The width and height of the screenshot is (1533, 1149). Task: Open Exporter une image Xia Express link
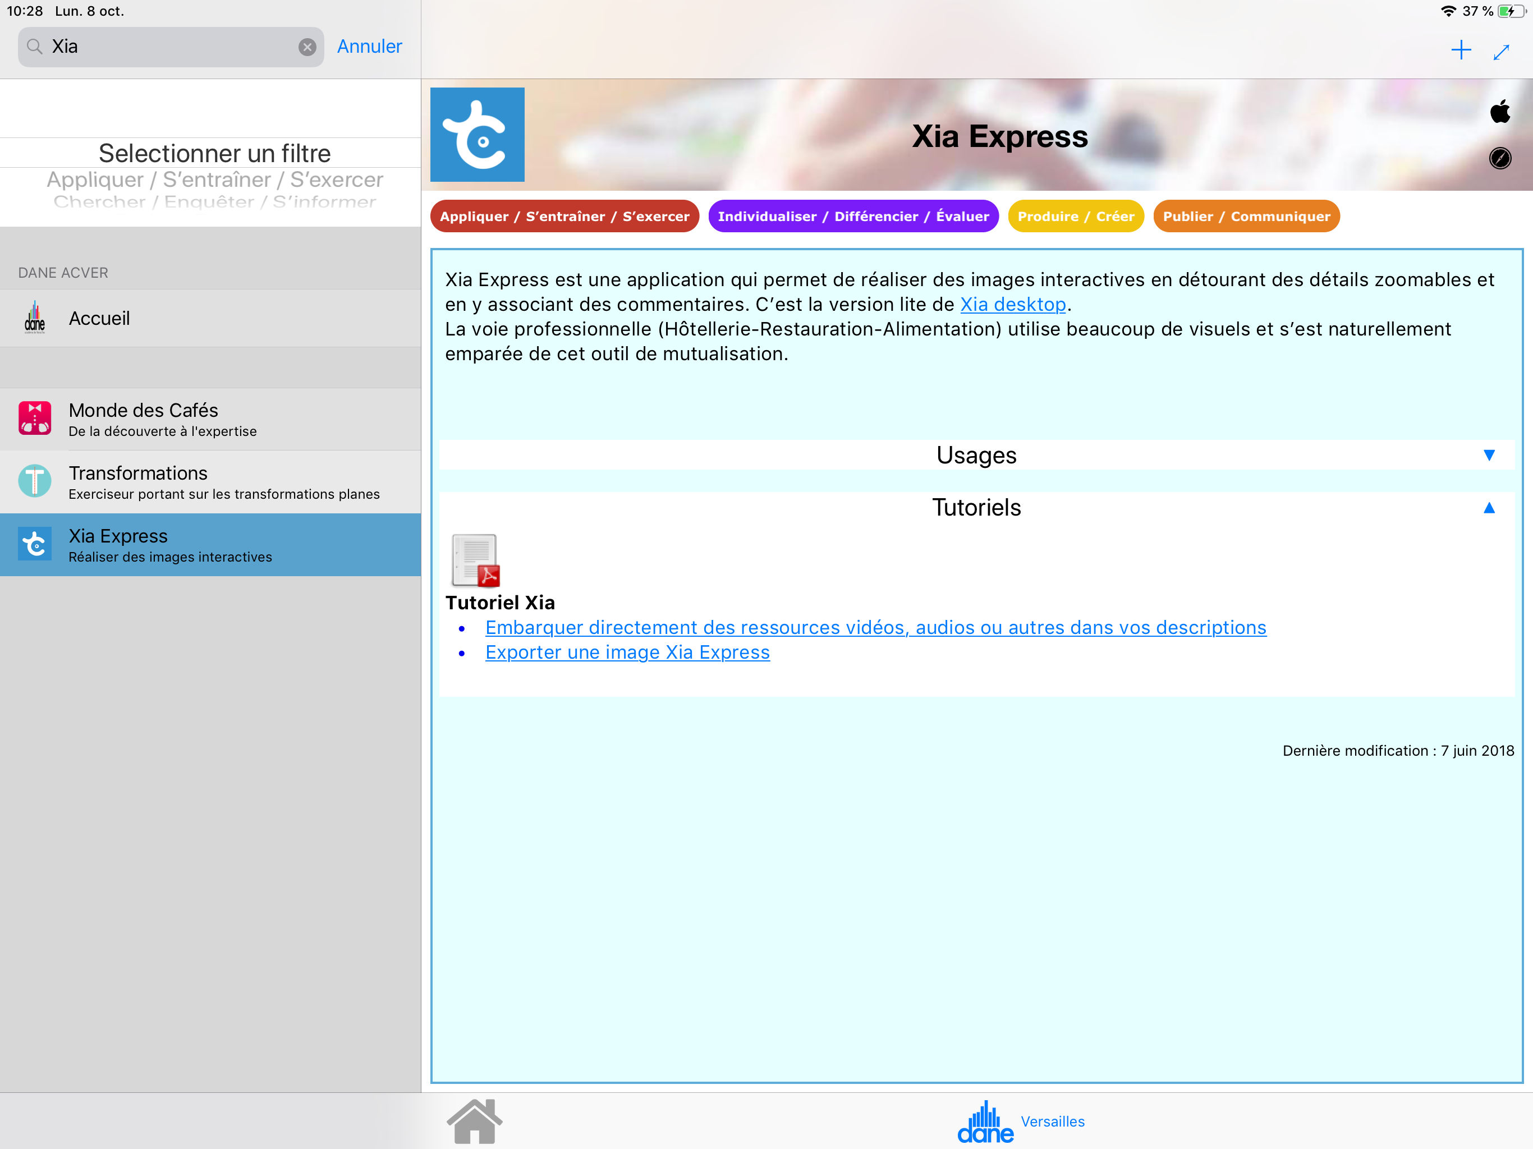(x=627, y=652)
